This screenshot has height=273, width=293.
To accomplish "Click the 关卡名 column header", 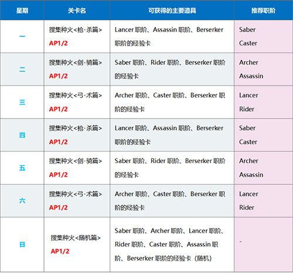I will pyautogui.click(x=77, y=11).
